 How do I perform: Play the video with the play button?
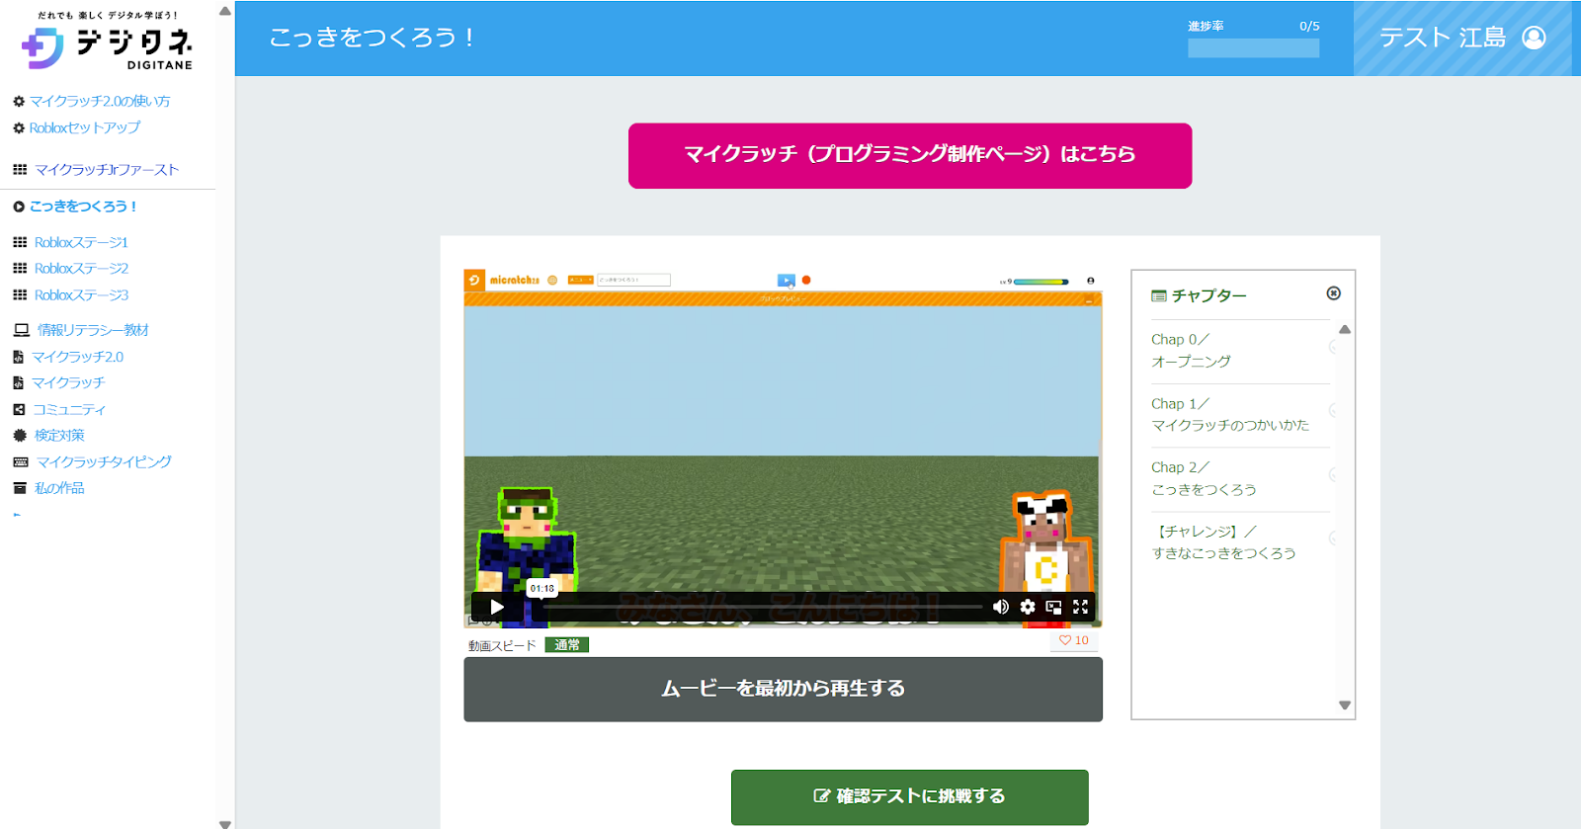click(x=497, y=607)
